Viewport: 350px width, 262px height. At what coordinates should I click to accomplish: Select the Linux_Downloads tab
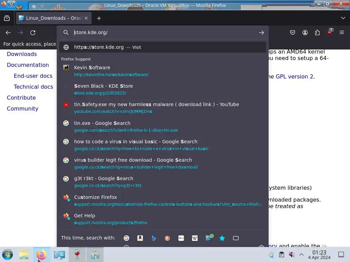(54, 18)
